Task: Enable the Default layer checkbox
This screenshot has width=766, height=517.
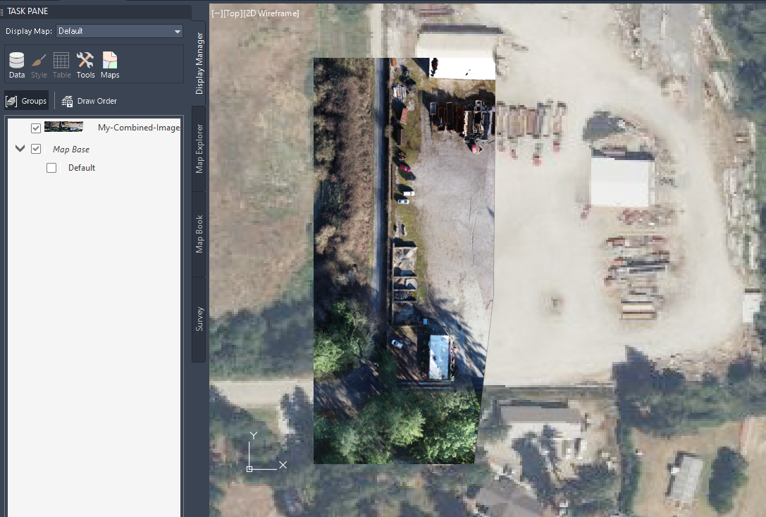Action: 51,167
